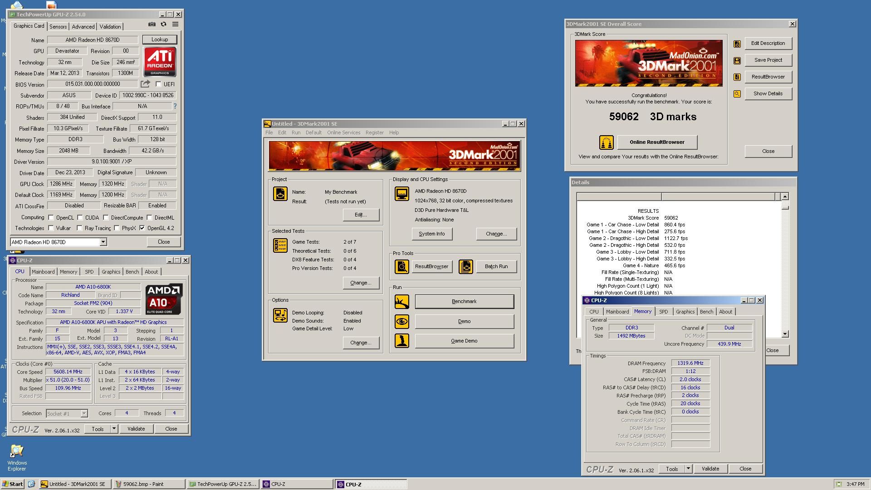Click Display and CPU Settings monitor icon
Screen dimensions: 871x490
[x=401, y=194]
